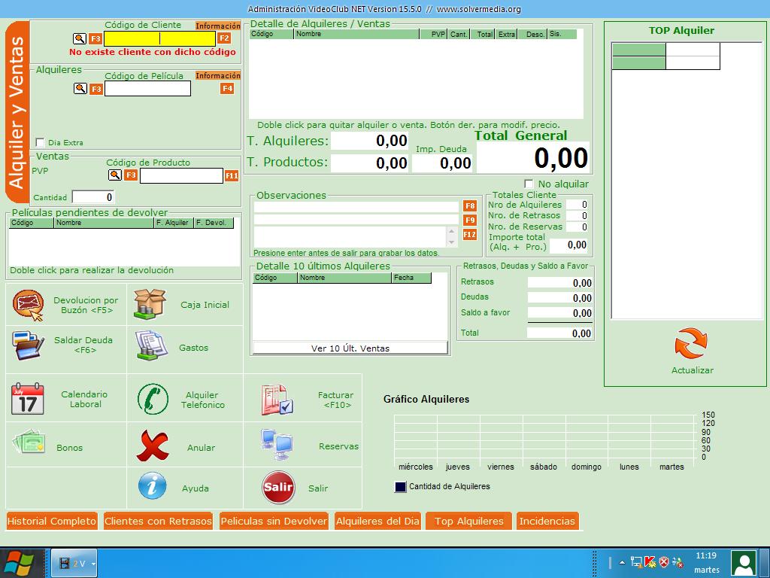Open Facturar invoice icon
Screen dimensions: 770x578
point(276,400)
